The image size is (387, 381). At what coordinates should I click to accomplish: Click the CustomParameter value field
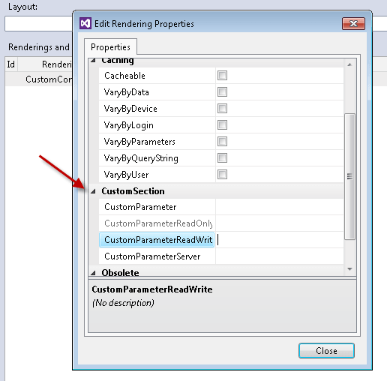pos(280,207)
